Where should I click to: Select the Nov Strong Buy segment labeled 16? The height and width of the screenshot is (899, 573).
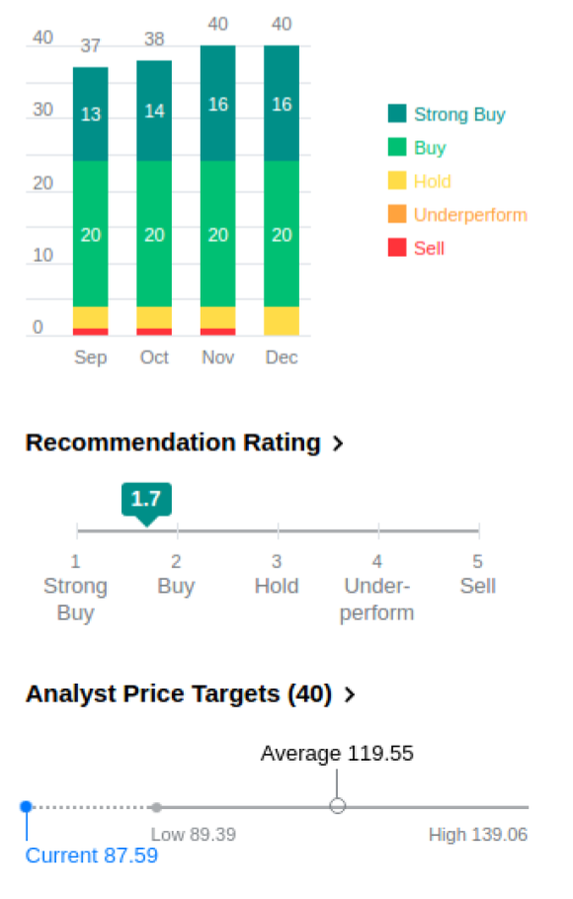(x=218, y=103)
